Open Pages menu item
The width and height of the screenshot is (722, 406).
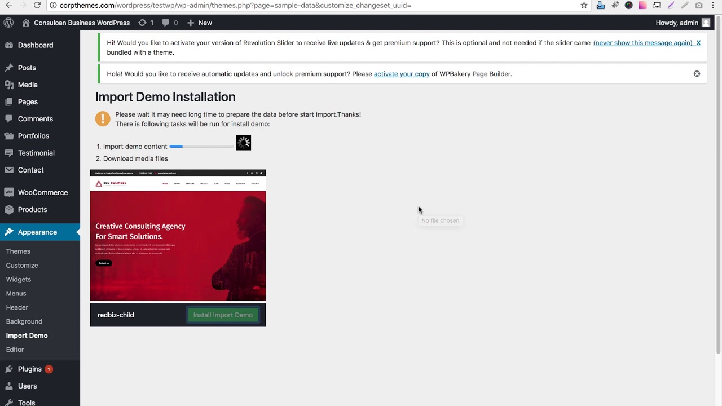click(x=28, y=102)
